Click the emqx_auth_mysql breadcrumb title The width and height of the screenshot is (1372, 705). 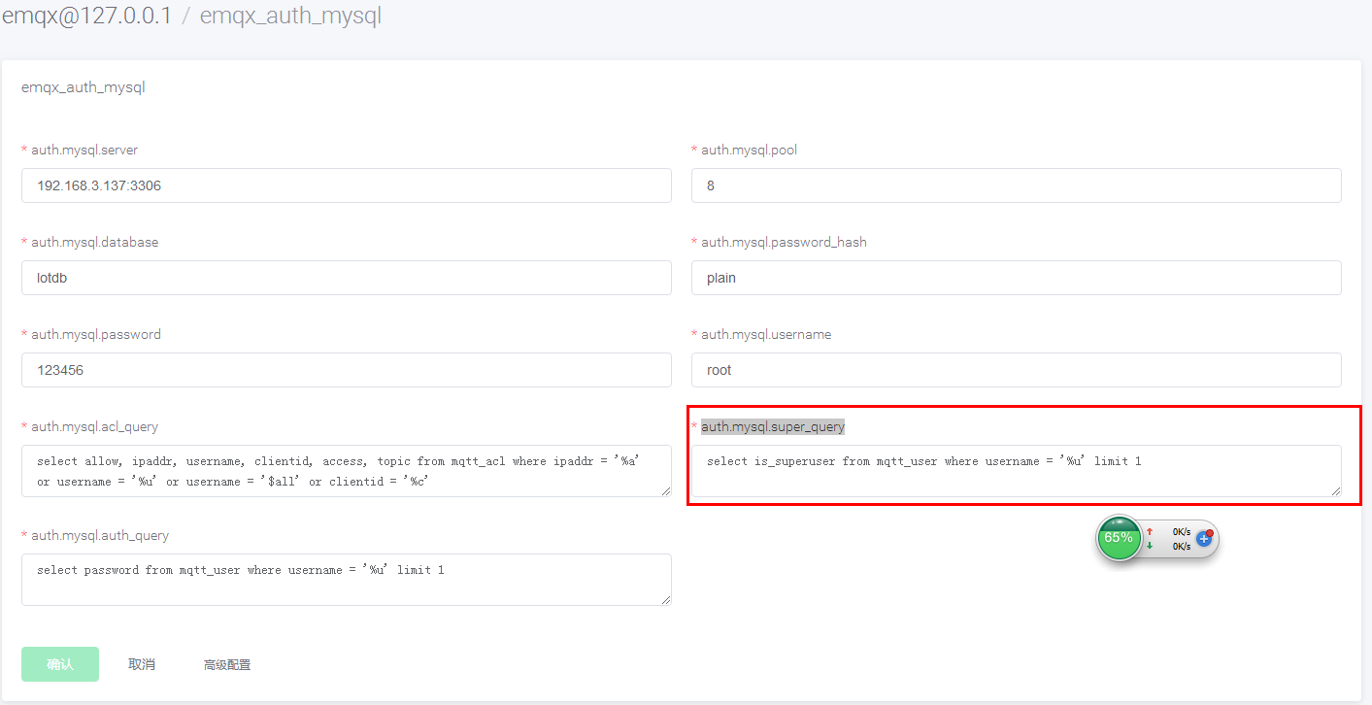tap(290, 17)
